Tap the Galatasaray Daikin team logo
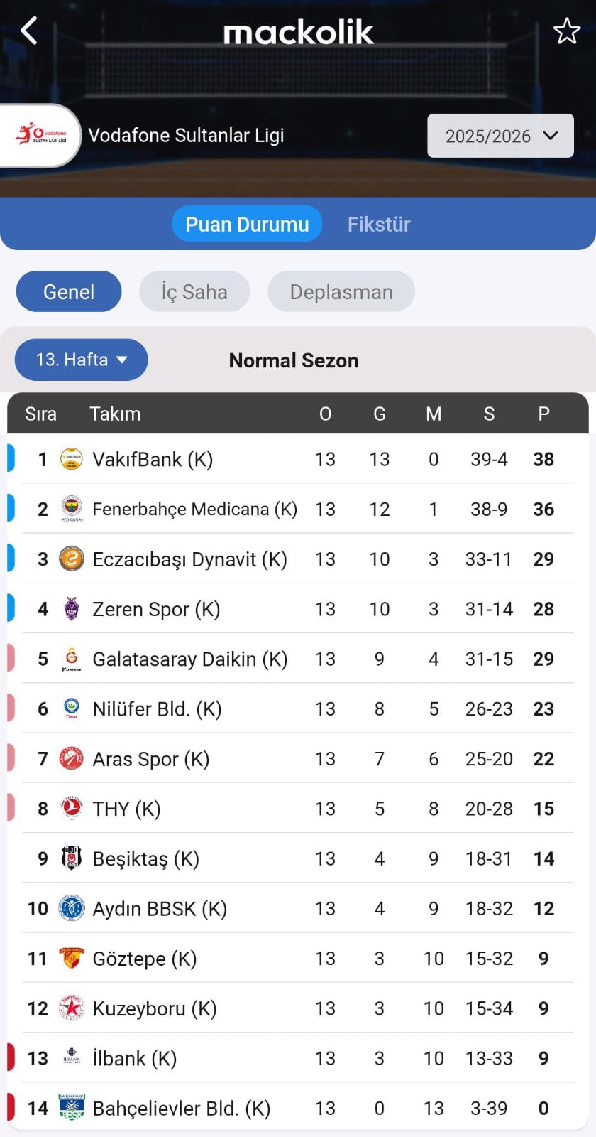The height and width of the screenshot is (1137, 596). point(72,659)
